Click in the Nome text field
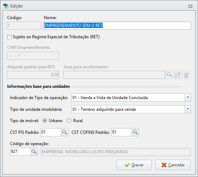The height and width of the screenshot is (177, 198). [117, 25]
